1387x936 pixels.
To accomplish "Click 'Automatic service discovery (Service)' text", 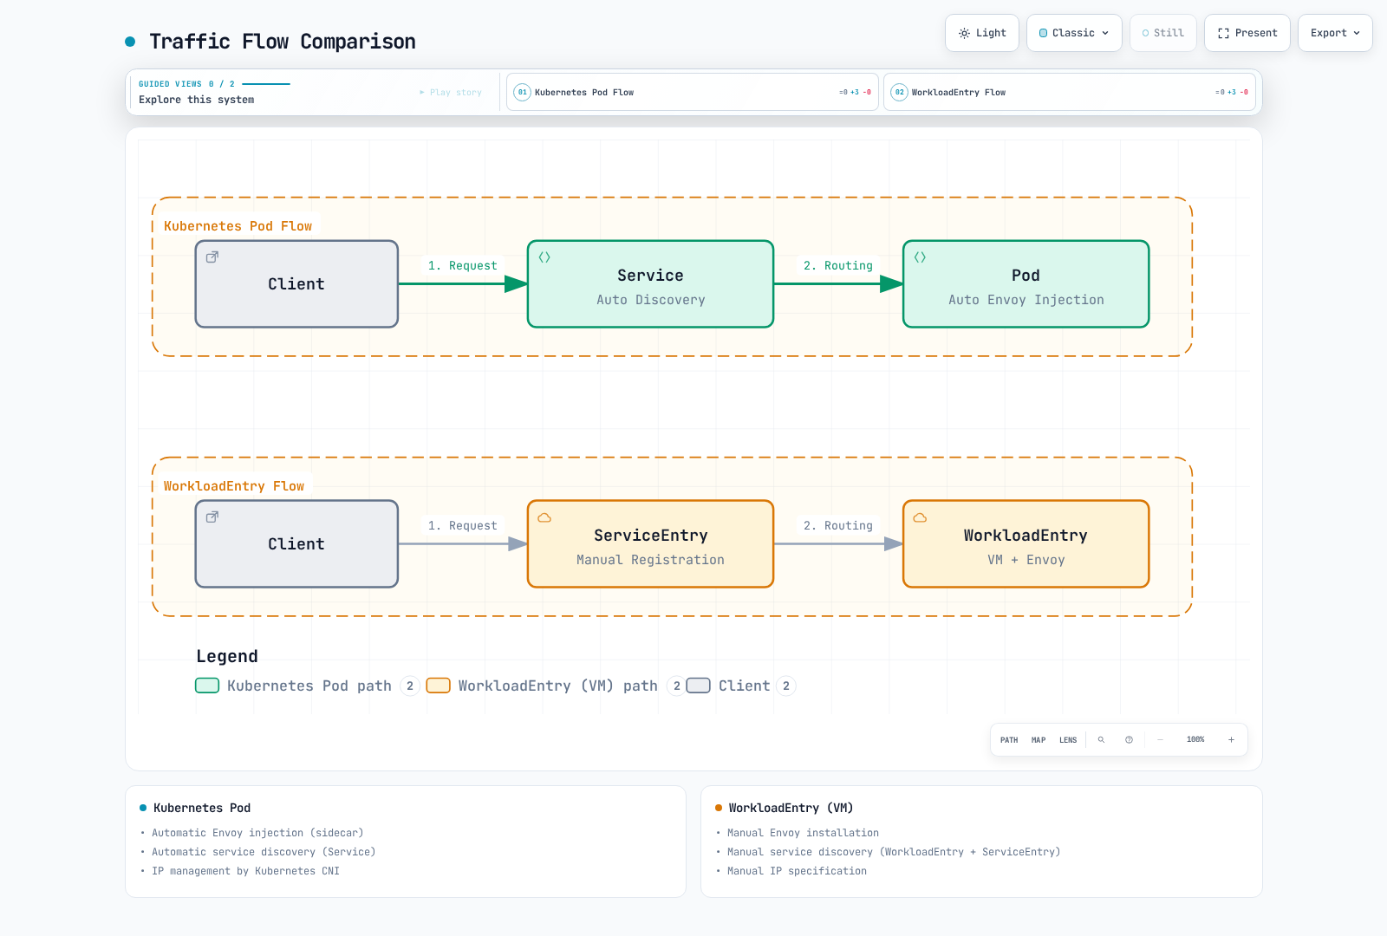I will (x=264, y=852).
